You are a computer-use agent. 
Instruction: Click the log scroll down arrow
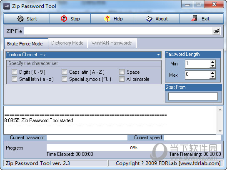(x=220, y=131)
